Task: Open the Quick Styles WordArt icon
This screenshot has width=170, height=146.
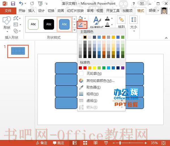Action: pyautogui.click(x=97, y=21)
